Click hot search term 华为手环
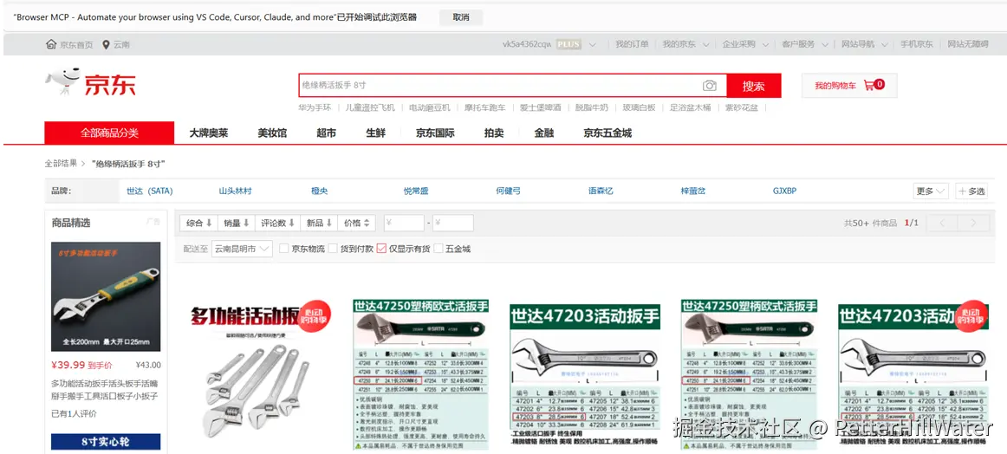The image size is (1007, 454). 315,107
